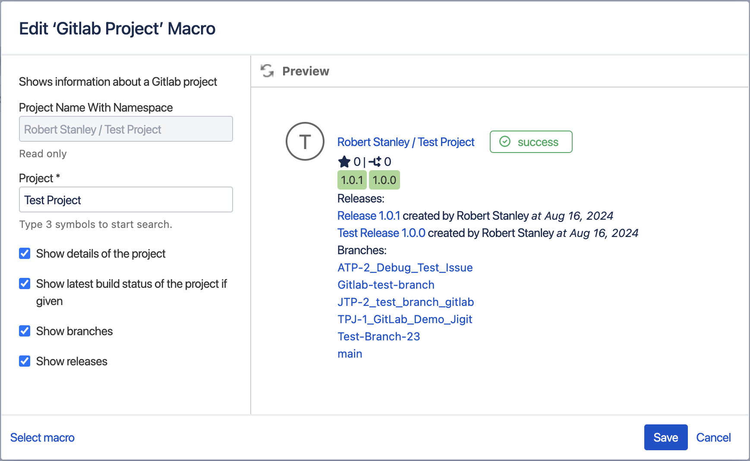Viewport: 750px width, 461px height.
Task: Click the 1.0.0 green version tag
Action: click(x=384, y=180)
